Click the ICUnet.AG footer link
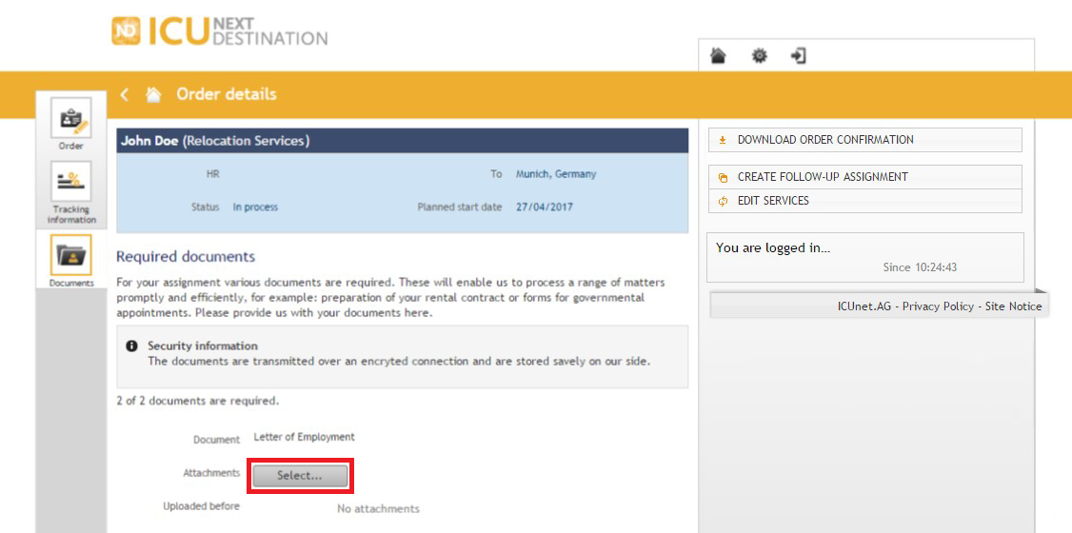 (864, 306)
